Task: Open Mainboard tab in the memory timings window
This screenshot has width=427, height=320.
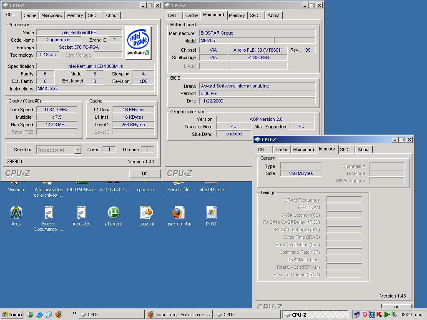Action: tap(304, 150)
